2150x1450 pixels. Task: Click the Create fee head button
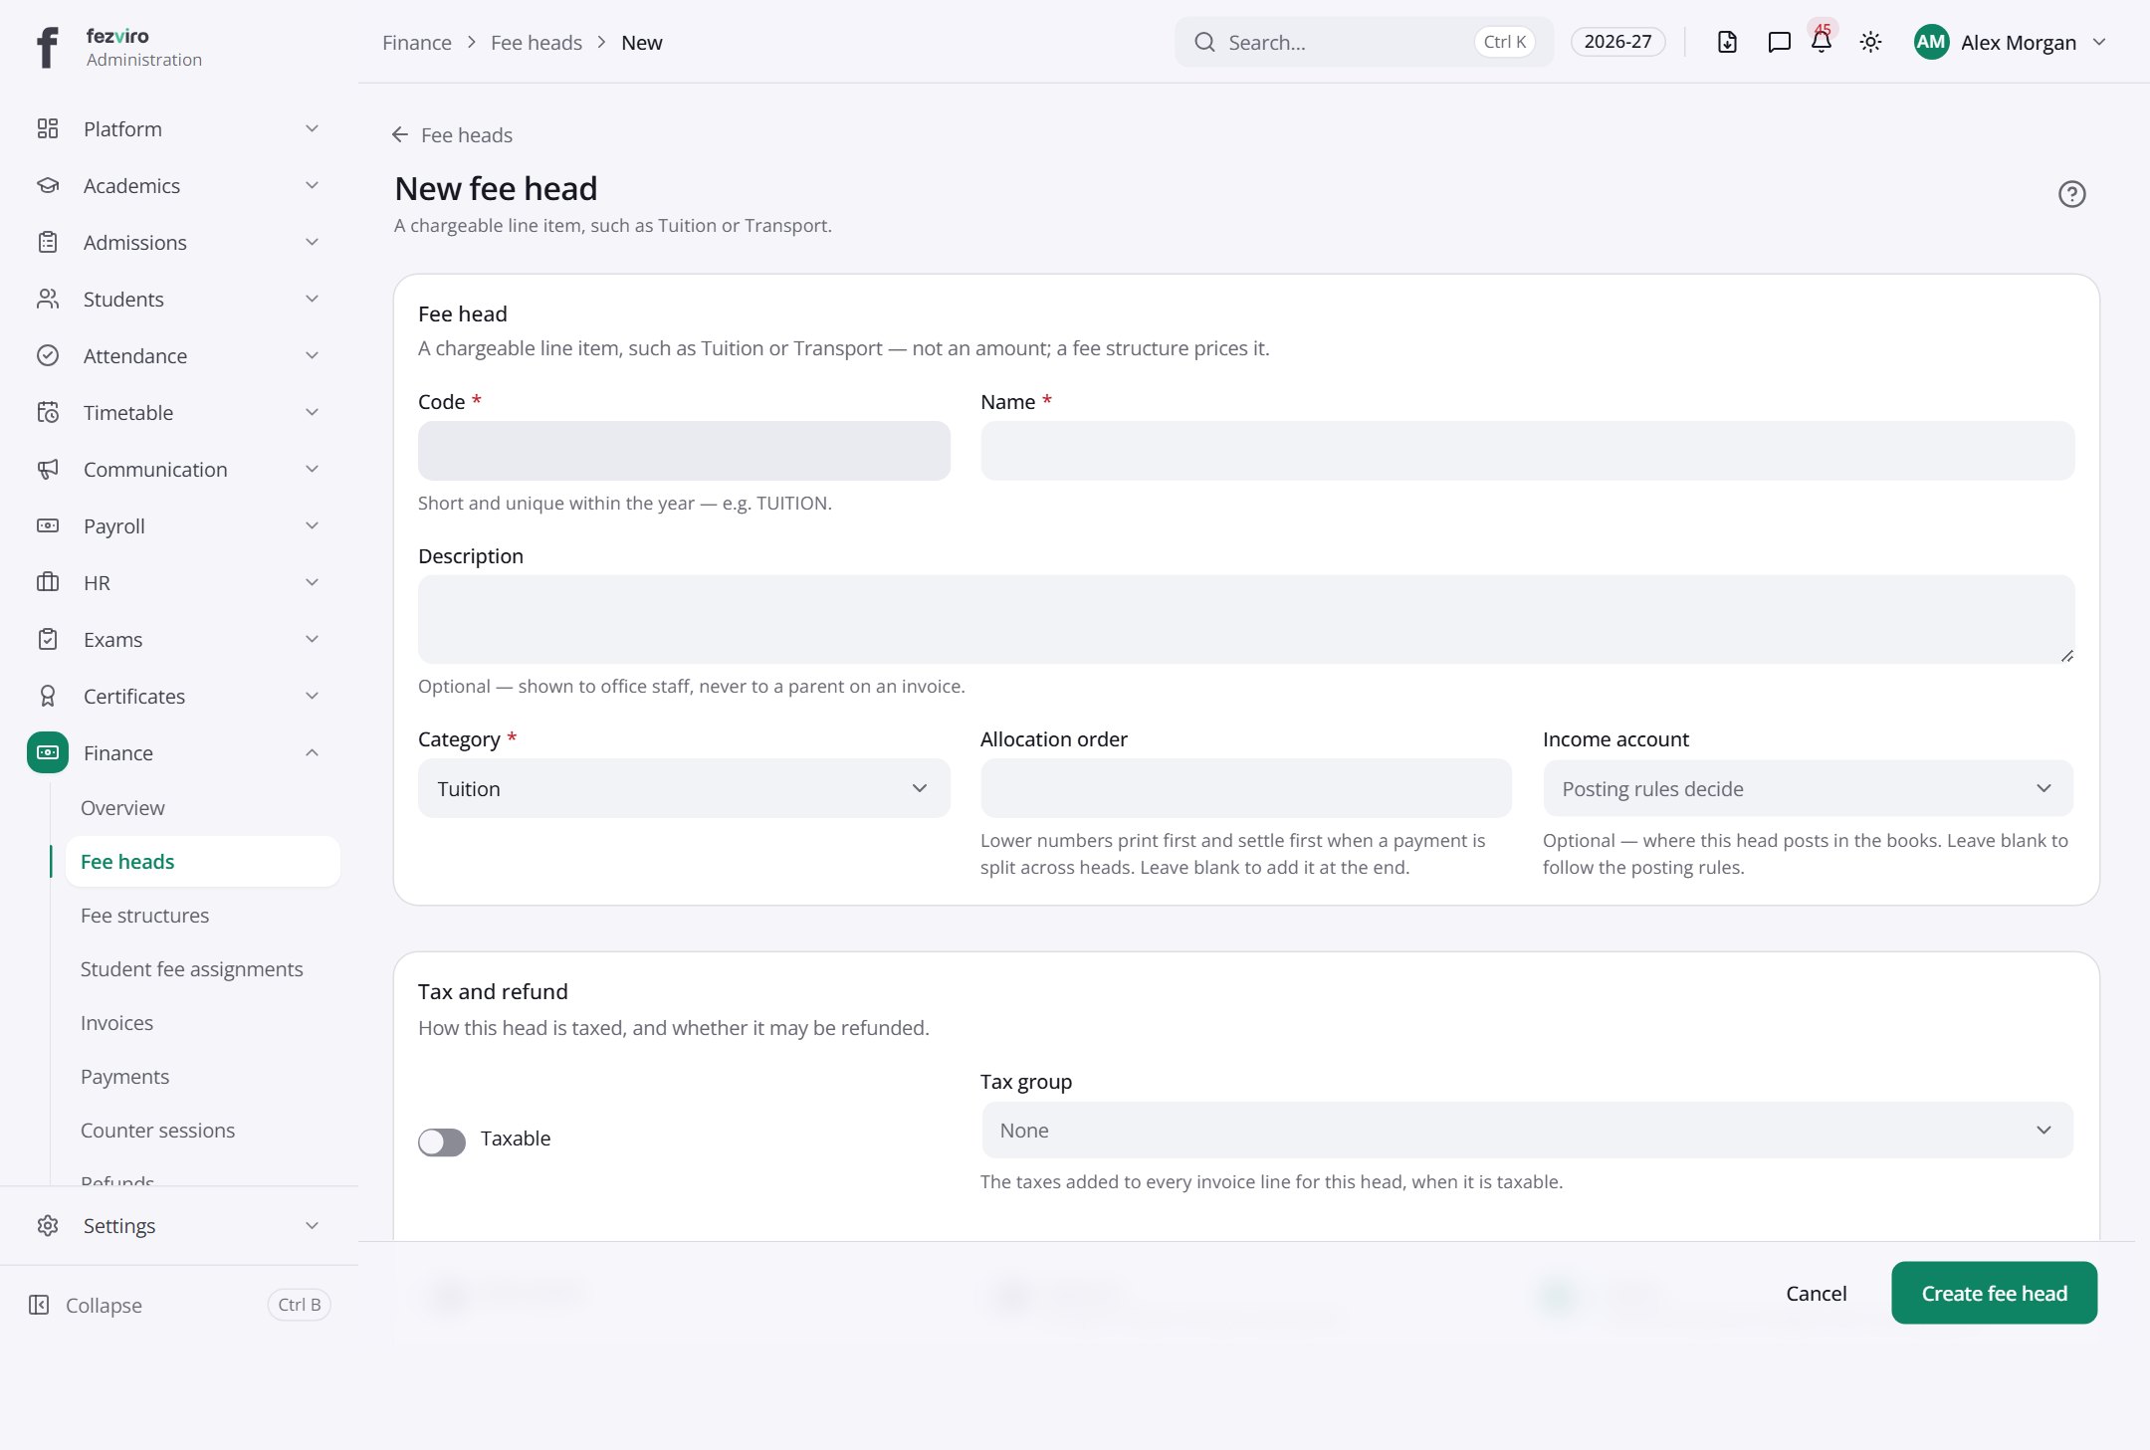click(x=1994, y=1293)
